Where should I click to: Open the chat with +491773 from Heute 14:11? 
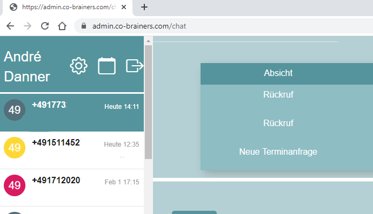pos(72,113)
